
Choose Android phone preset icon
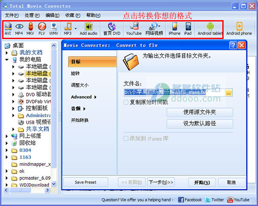tap(239, 29)
